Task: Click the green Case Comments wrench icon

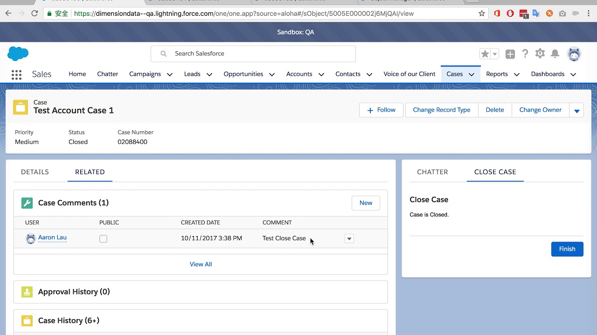Action: (x=27, y=203)
